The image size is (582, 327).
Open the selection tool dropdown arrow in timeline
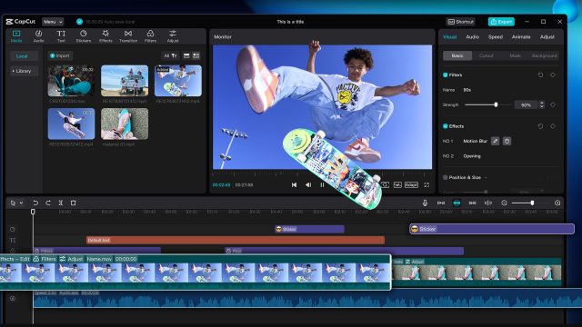coord(22,203)
